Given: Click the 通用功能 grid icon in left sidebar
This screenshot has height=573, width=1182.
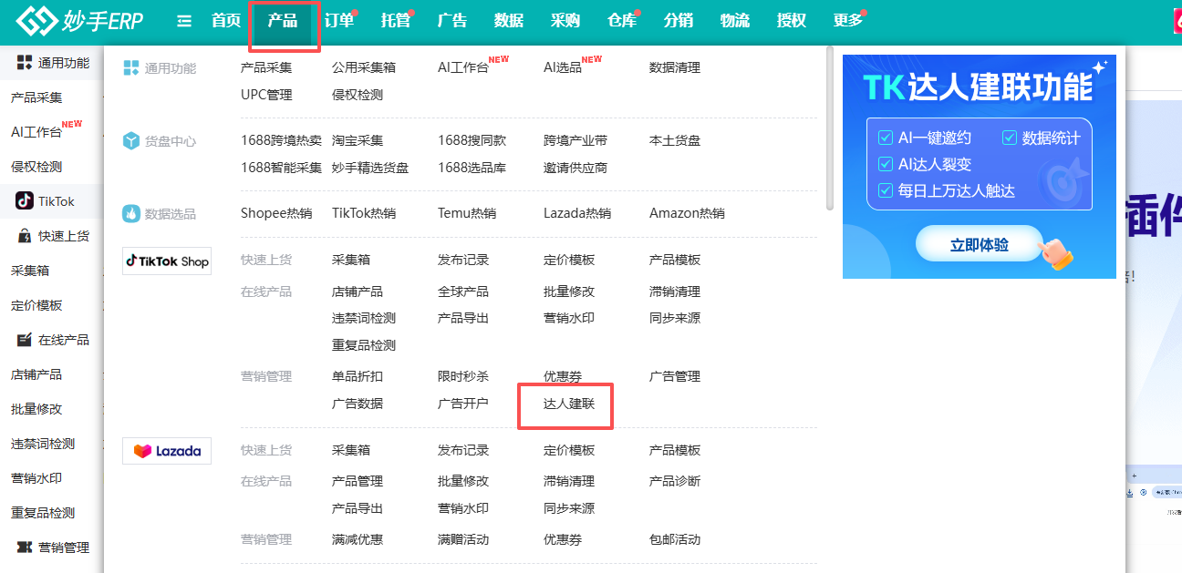Looking at the screenshot, I should click(25, 63).
